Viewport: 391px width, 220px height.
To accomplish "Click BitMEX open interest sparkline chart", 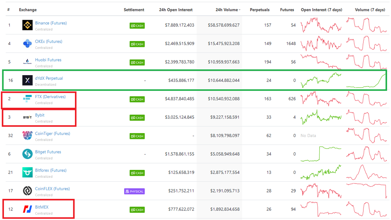I will pos(321,209).
